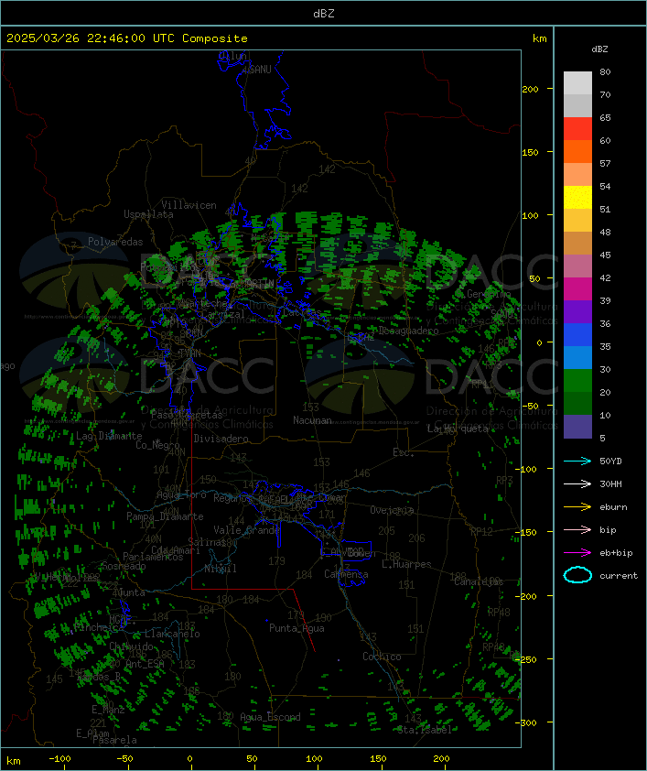Click the 'Punta_Agua' map label
Image resolution: width=647 pixels, height=771 pixels.
click(x=297, y=628)
